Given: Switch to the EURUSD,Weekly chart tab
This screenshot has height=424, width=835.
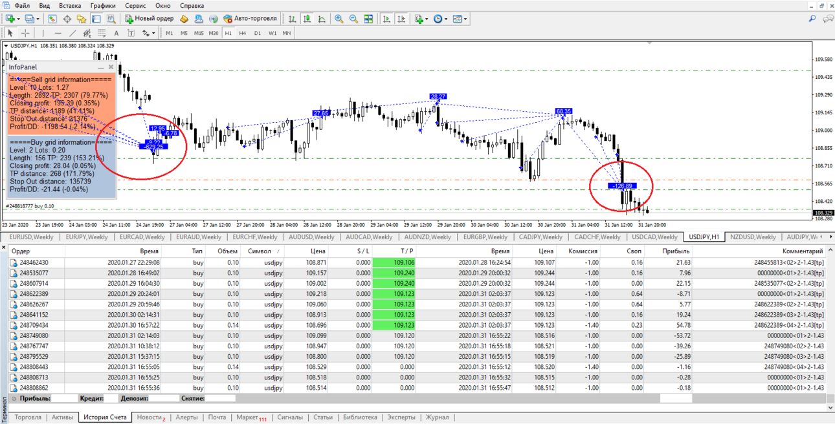Looking at the screenshot, I should click(32, 237).
